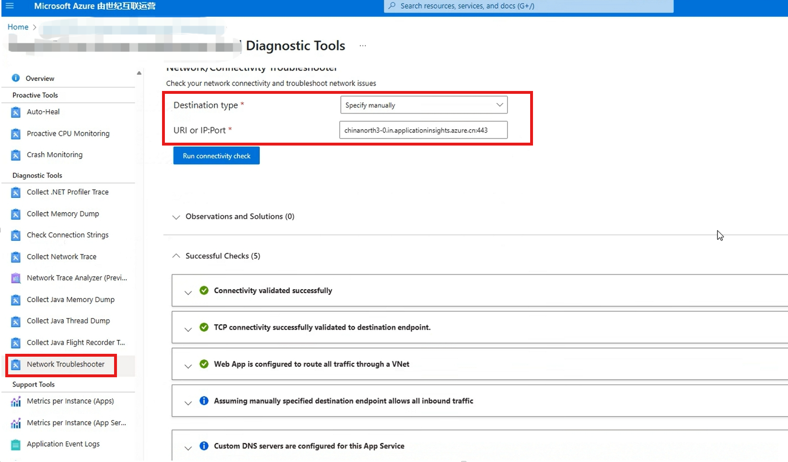Click the Check Connection Strings icon
The width and height of the screenshot is (788, 462).
click(x=16, y=235)
